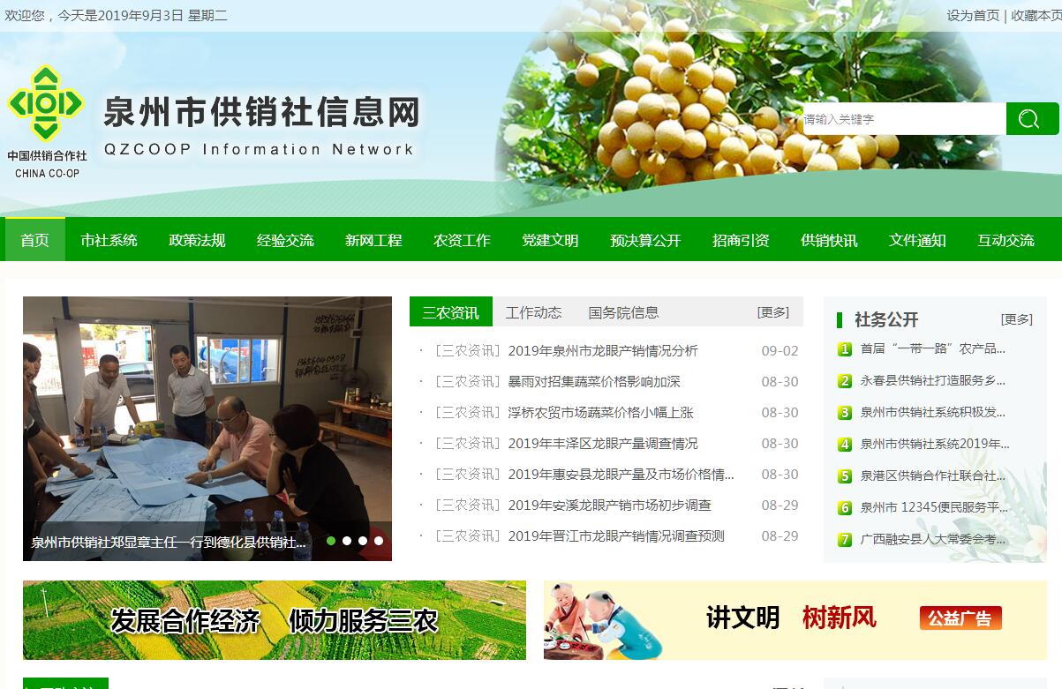Click the 09-02 date entry
This screenshot has height=689, width=1062.
pos(780,350)
